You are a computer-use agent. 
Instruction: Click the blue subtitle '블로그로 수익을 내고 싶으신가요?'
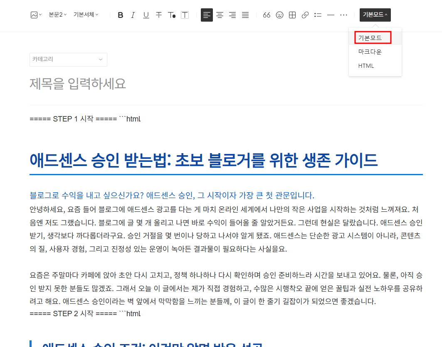click(x=172, y=195)
